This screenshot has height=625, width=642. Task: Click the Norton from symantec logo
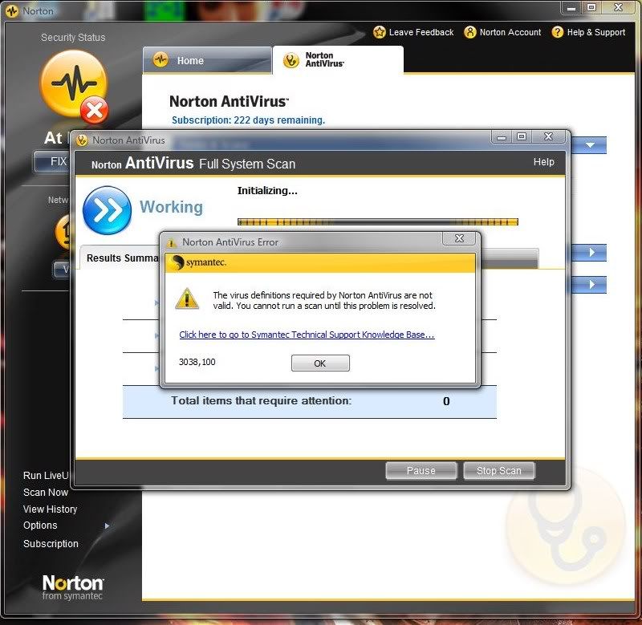[73, 587]
